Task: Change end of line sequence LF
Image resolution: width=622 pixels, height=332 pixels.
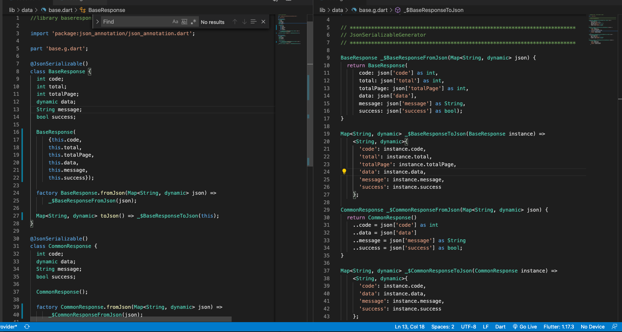Action: 486,327
